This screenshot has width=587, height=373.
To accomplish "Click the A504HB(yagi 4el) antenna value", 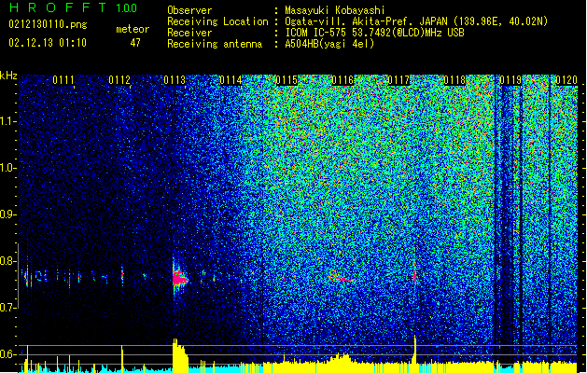I will [329, 44].
